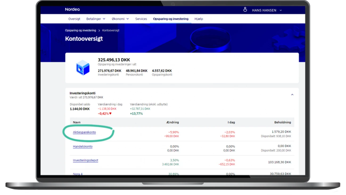The height and width of the screenshot is (195, 346).
Task: Open the Aktiesparekonto account link
Action: coord(84,132)
